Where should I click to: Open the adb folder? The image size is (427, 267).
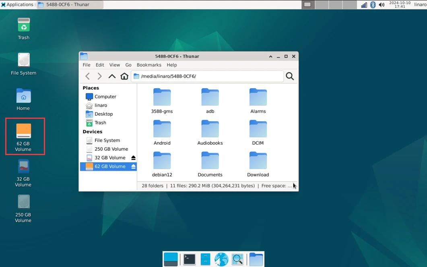(210, 101)
